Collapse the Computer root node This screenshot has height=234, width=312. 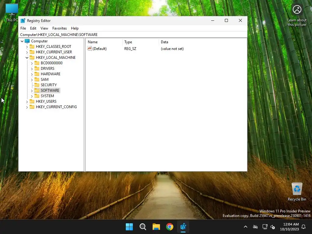pos(22,41)
